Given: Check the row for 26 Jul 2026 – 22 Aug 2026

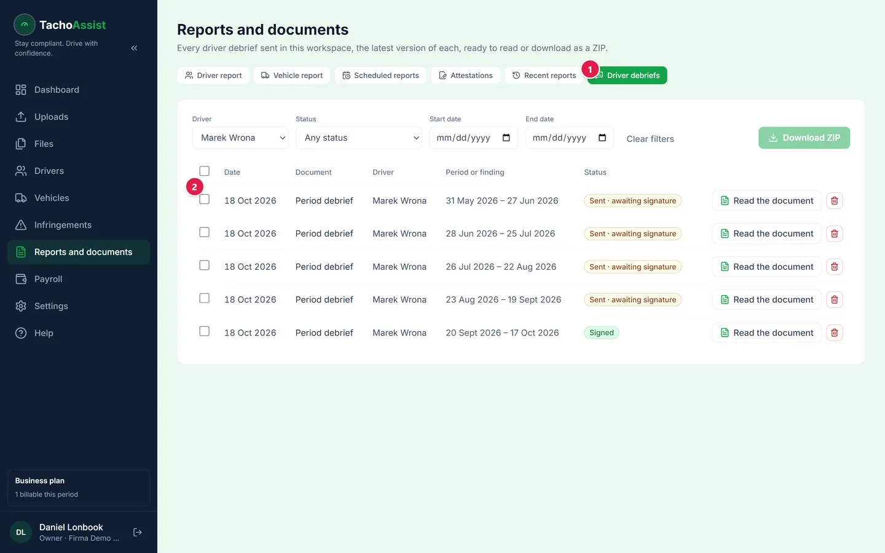Looking at the screenshot, I should click(205, 265).
